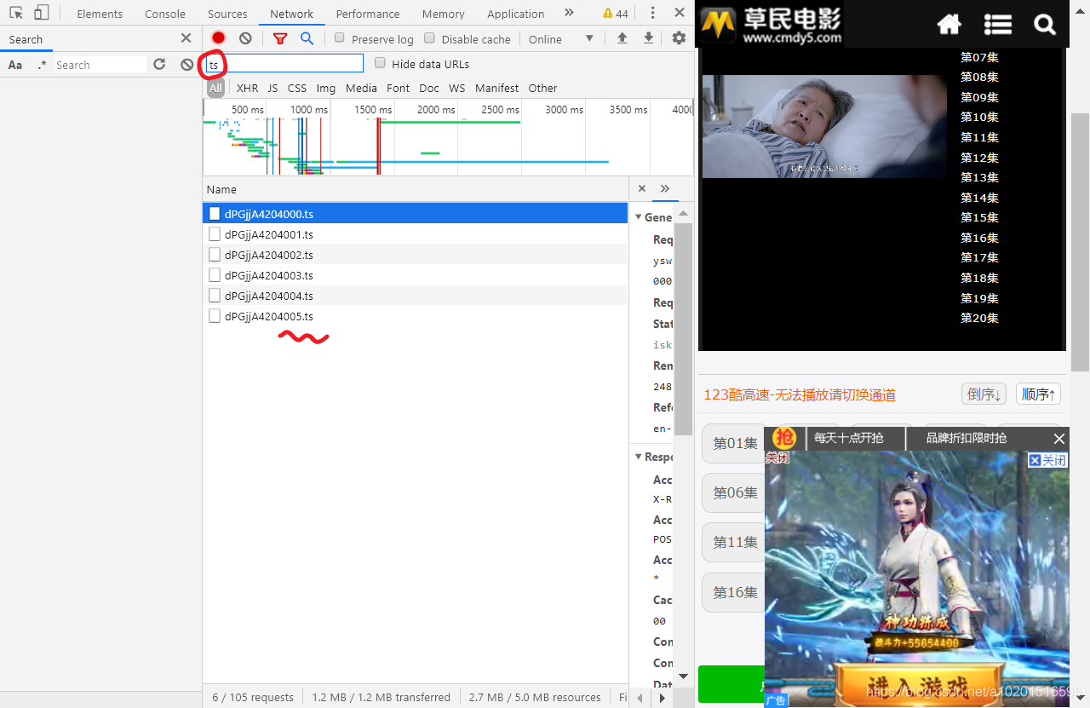The image size is (1090, 708).
Task: Filter requests by Manifest type
Action: click(497, 88)
